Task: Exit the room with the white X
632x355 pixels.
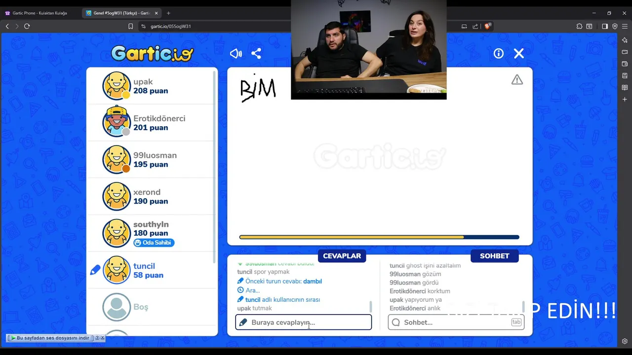Action: coord(518,53)
